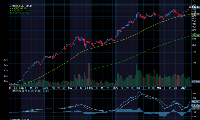This screenshot has height=120, width=200.
Task: Click the '150' level on price axis
Action: click(194, 52)
